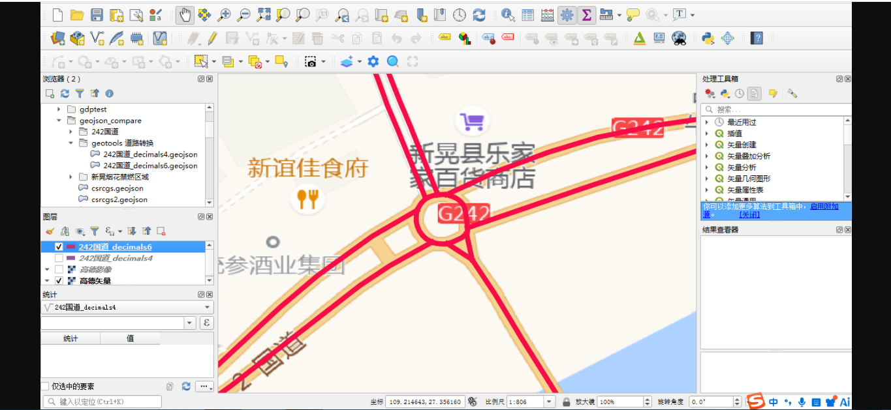Open help contents with question mark icon
Image resolution: width=891 pixels, height=410 pixels.
click(x=757, y=38)
